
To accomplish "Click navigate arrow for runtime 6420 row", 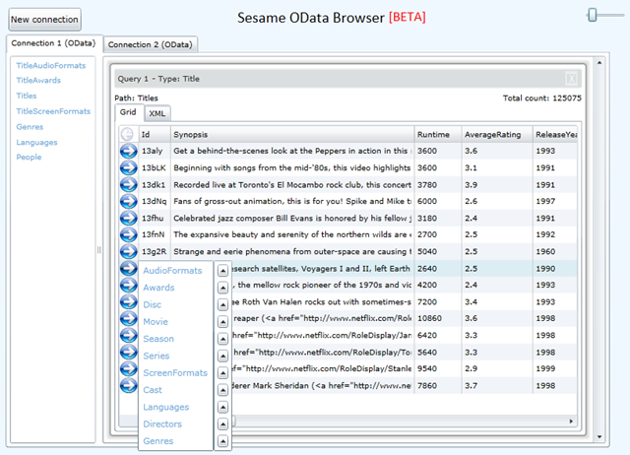I will coord(129,335).
